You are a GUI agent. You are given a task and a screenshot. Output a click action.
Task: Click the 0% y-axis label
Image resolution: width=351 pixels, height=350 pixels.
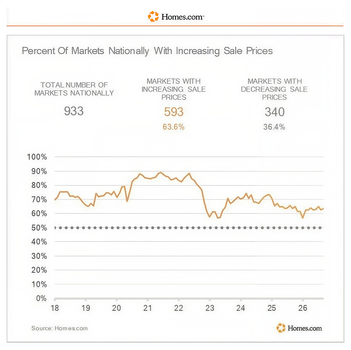click(x=41, y=298)
